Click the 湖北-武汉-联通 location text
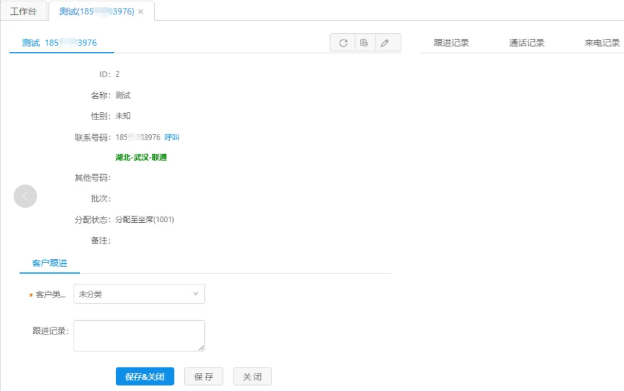This screenshot has width=624, height=391. tap(141, 157)
